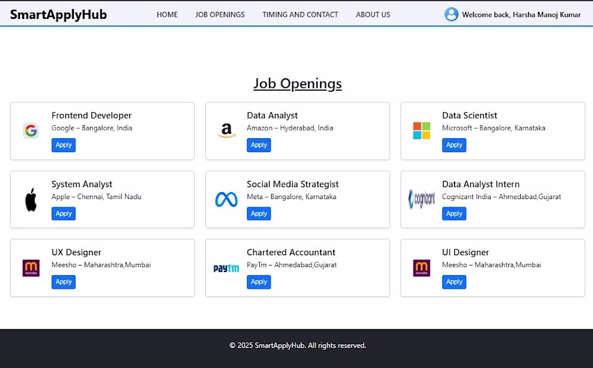The height and width of the screenshot is (368, 593).
Task: Select the 'Chartered Accountant' job title
Action: point(291,253)
